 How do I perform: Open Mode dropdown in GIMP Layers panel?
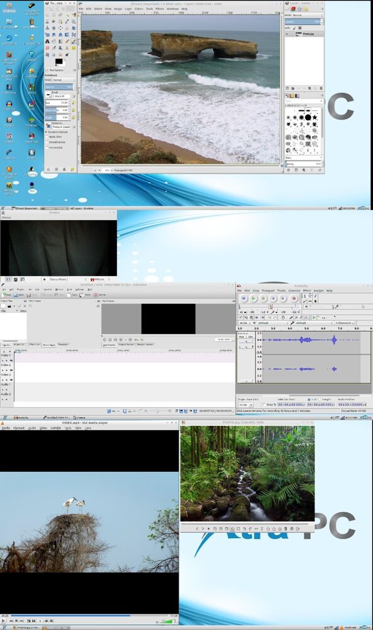pos(307,15)
